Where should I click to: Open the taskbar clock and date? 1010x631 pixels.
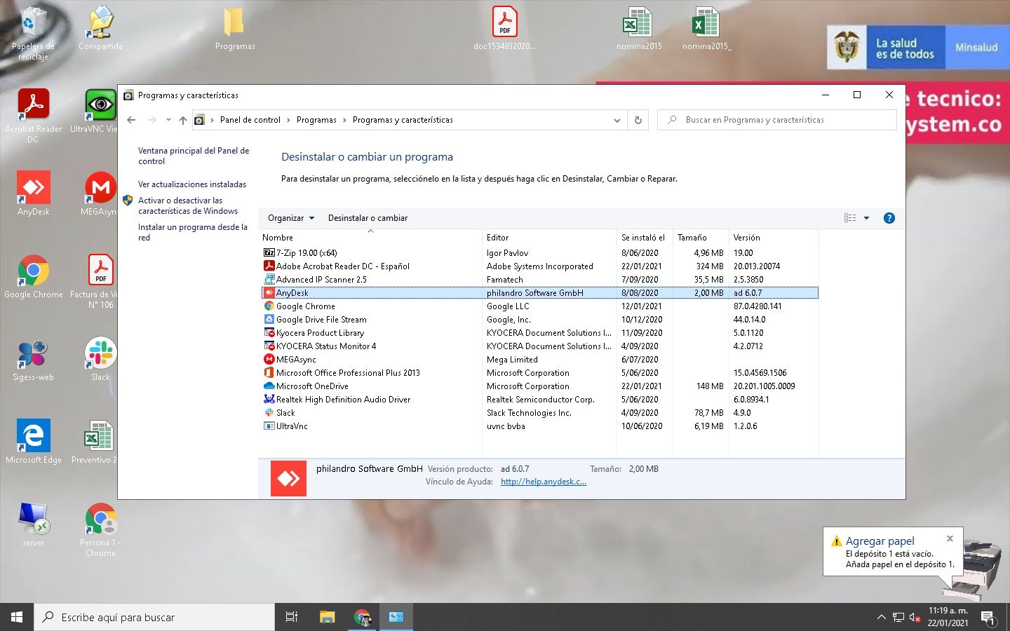(x=948, y=617)
